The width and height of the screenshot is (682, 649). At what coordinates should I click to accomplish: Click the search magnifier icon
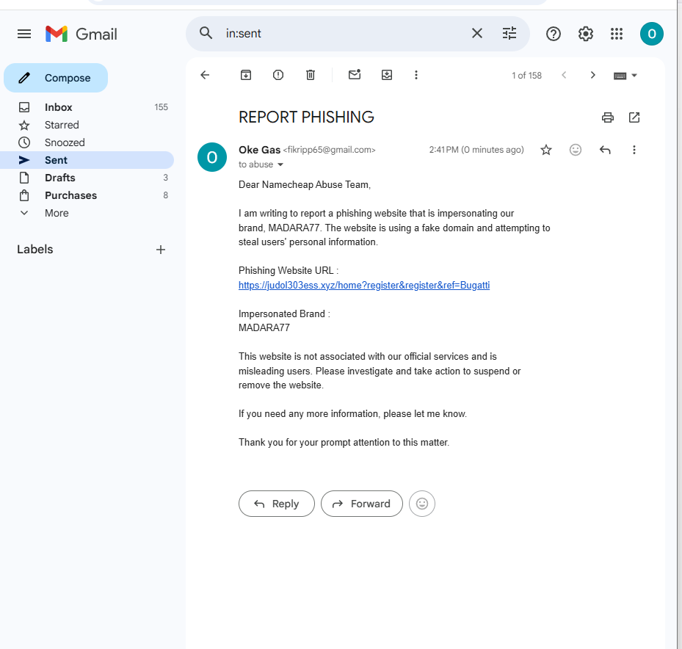click(206, 33)
